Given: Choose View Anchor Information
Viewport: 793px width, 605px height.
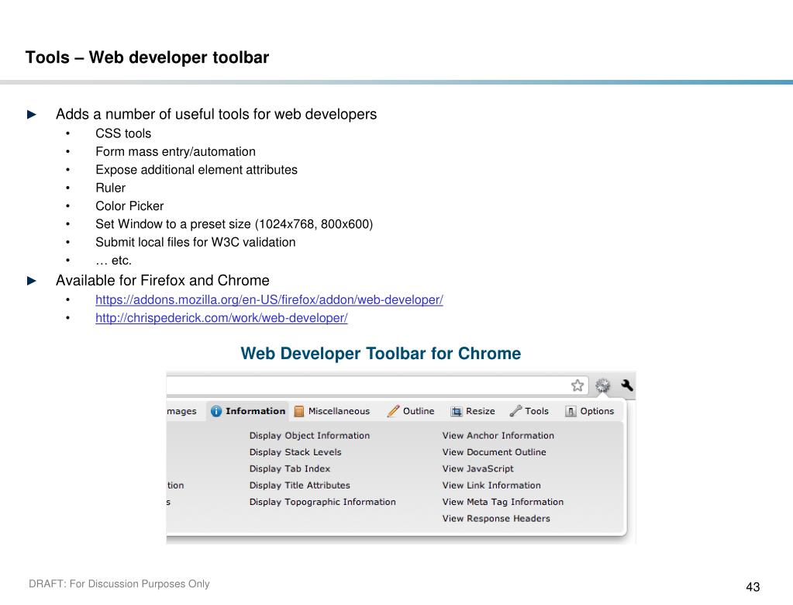Looking at the screenshot, I should point(498,436).
